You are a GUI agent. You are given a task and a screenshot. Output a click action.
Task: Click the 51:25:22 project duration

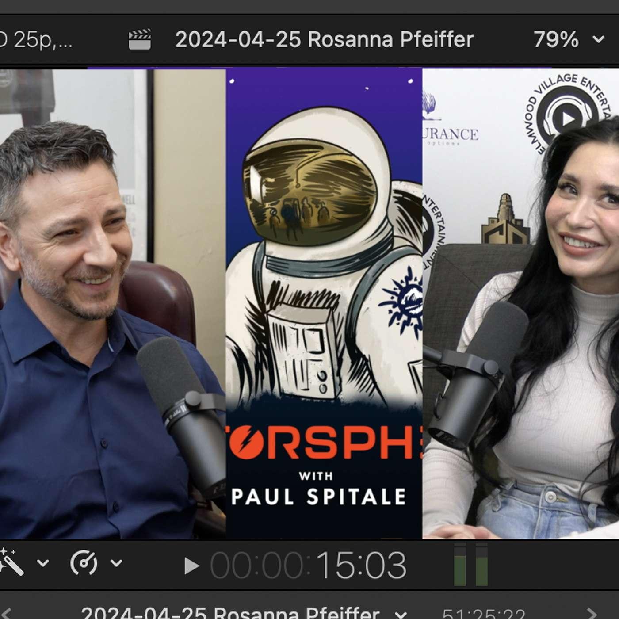click(484, 614)
